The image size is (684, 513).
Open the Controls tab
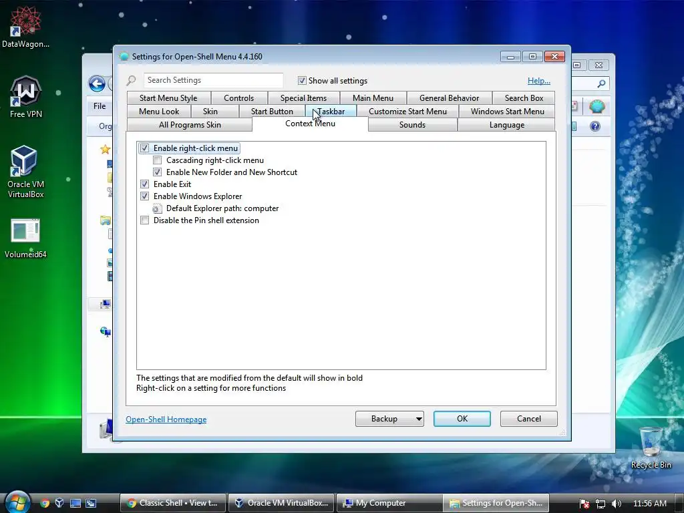(238, 98)
